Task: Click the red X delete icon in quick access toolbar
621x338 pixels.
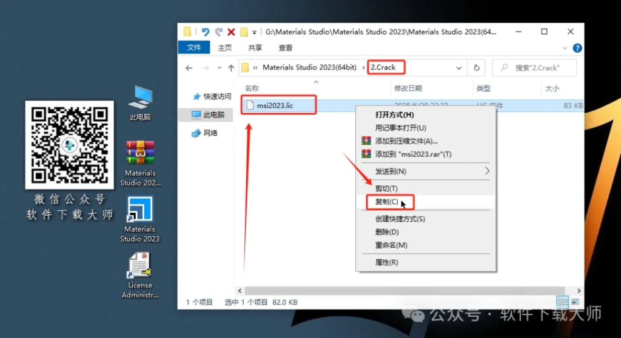Action: pyautogui.click(x=231, y=31)
